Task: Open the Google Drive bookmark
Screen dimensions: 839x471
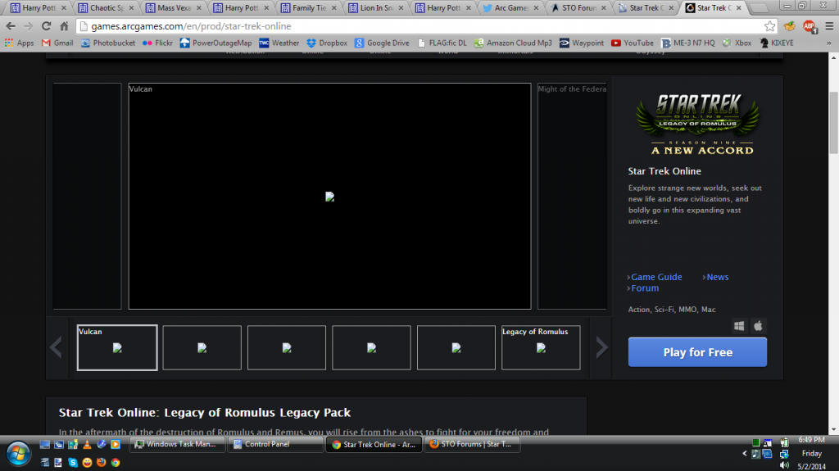Action: click(382, 43)
